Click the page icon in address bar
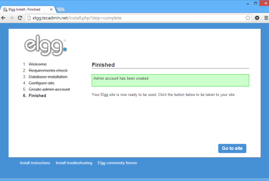 coord(29,18)
